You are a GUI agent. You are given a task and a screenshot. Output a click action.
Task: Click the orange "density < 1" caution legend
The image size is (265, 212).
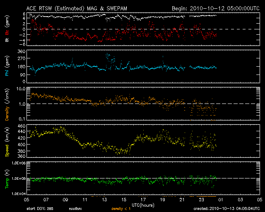(x=121, y=209)
